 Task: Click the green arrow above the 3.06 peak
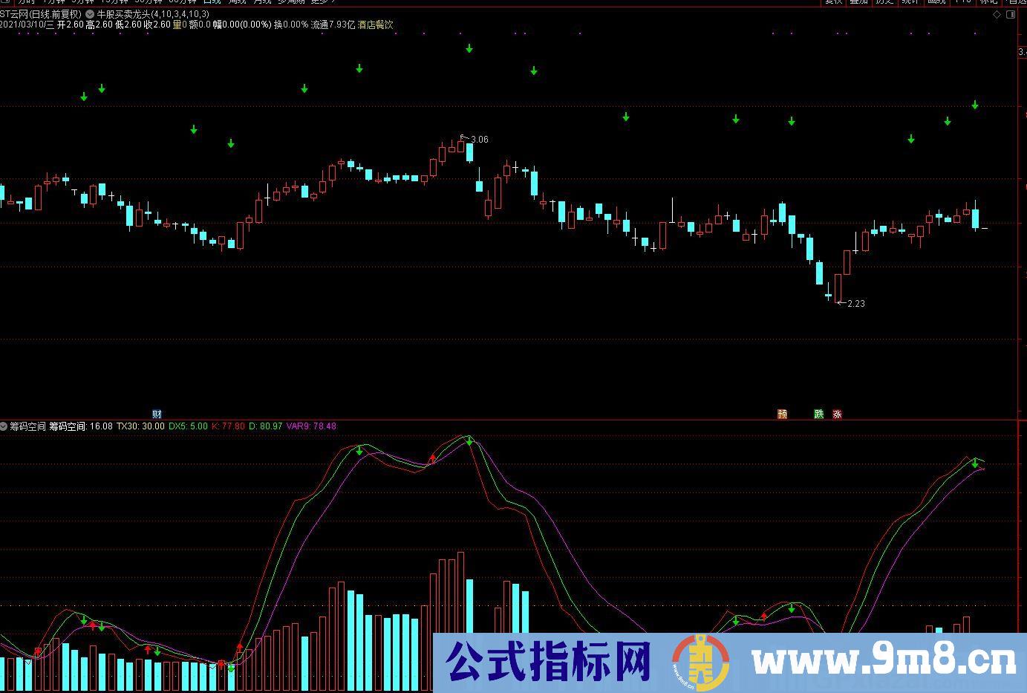pyautogui.click(x=469, y=49)
